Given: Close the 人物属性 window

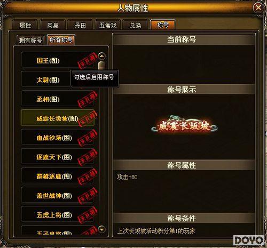Looking at the screenshot, I should pos(258,8).
